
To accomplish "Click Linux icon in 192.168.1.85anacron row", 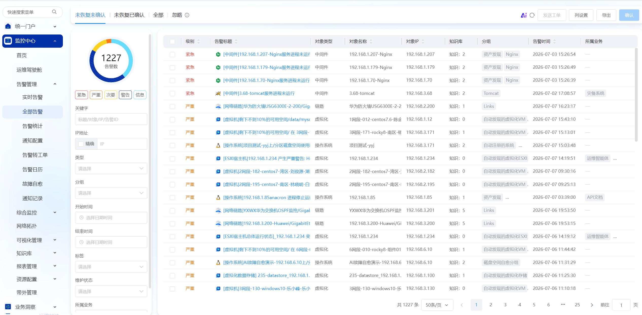I will [218, 197].
